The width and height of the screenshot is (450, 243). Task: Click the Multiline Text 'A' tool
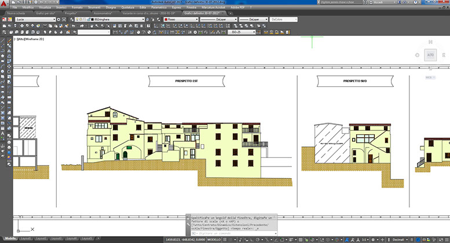coord(3,134)
